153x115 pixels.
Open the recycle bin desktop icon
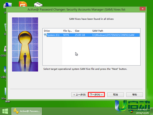5,29
